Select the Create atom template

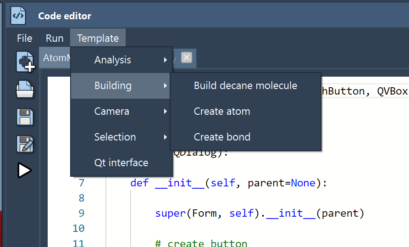point(222,112)
